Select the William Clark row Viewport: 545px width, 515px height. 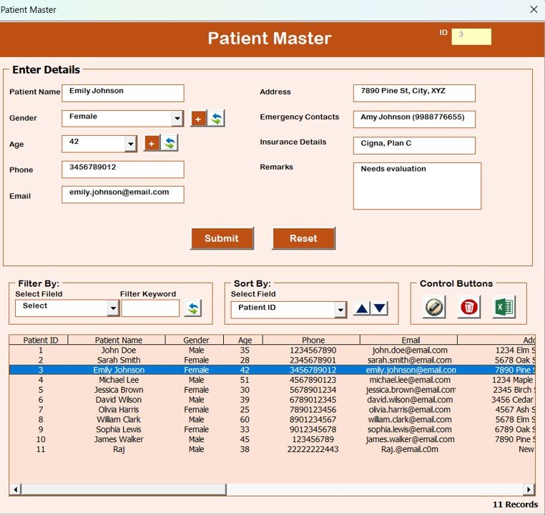click(x=272, y=419)
